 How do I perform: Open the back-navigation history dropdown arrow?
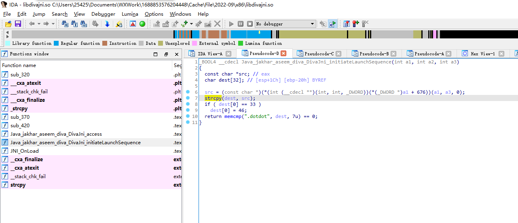(39, 24)
